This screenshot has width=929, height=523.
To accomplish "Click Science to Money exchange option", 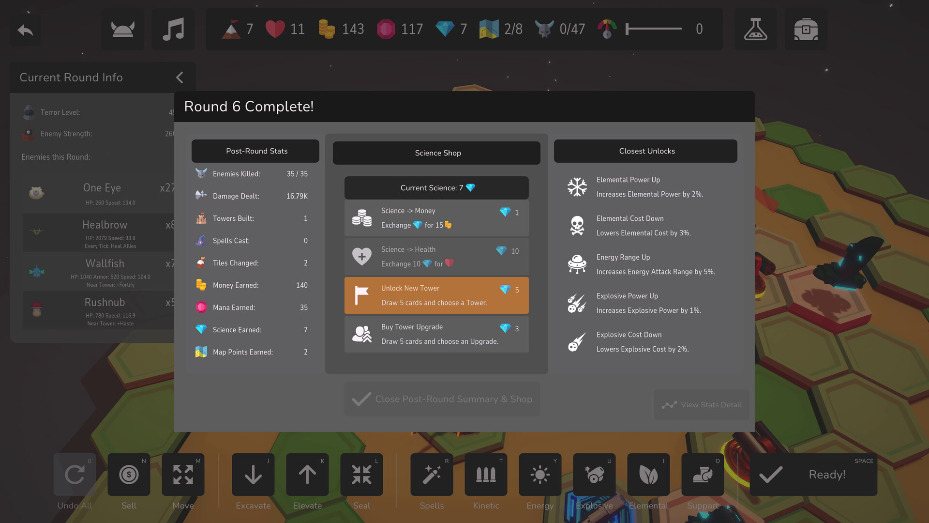I will pos(436,218).
